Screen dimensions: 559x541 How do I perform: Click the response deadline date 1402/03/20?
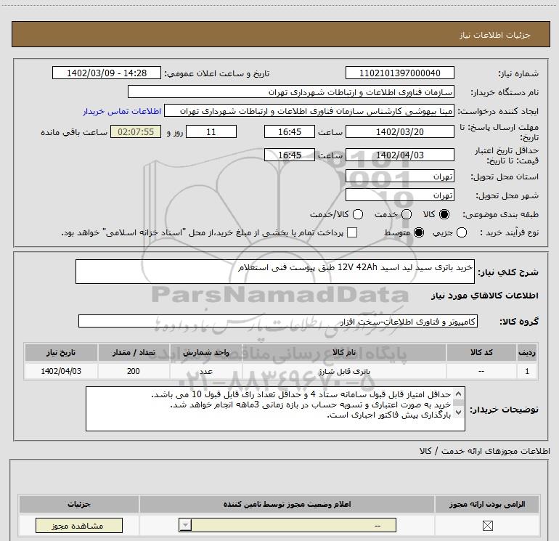399,131
